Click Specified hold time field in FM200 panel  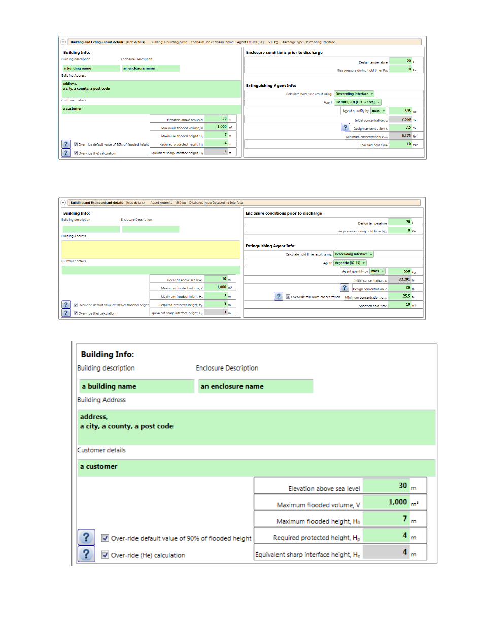pyautogui.click(x=401, y=144)
